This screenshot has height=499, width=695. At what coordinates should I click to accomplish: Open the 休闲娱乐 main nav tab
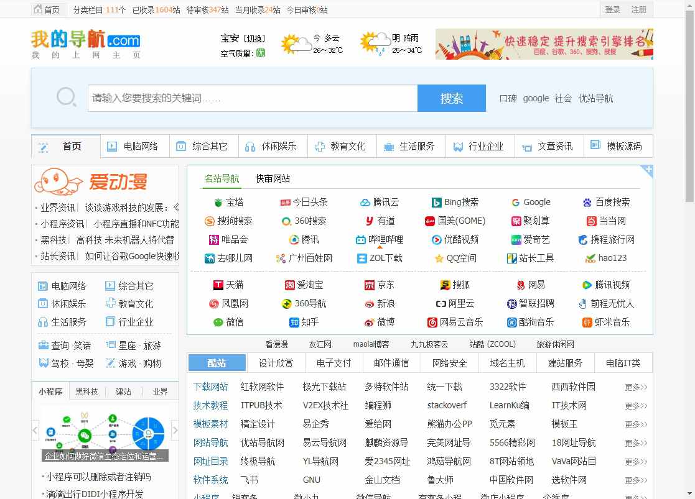(273, 146)
